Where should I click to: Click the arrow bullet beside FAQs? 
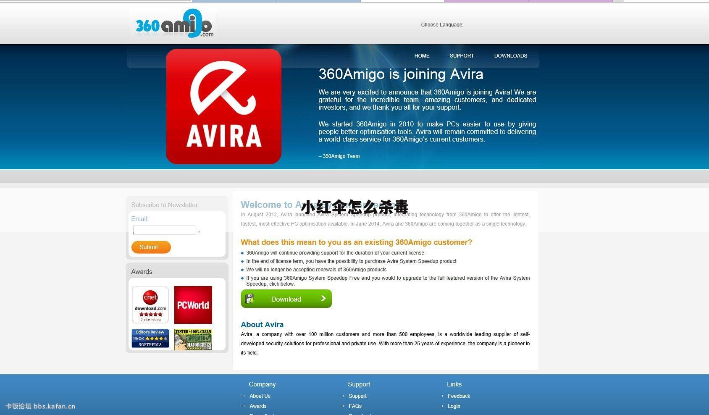pos(342,406)
